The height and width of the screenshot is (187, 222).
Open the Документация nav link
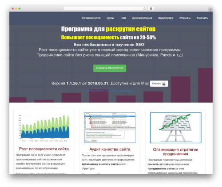pyautogui.click(x=142, y=18)
